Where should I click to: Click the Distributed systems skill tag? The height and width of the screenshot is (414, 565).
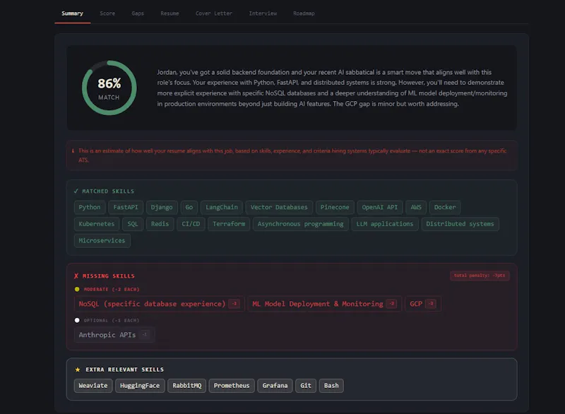click(460, 224)
